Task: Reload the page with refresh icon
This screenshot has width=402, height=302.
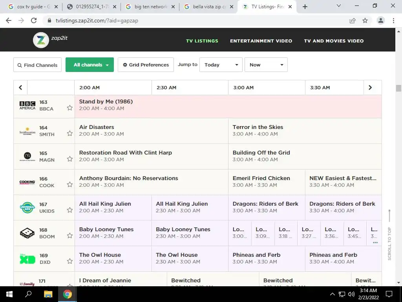Action: point(34,20)
